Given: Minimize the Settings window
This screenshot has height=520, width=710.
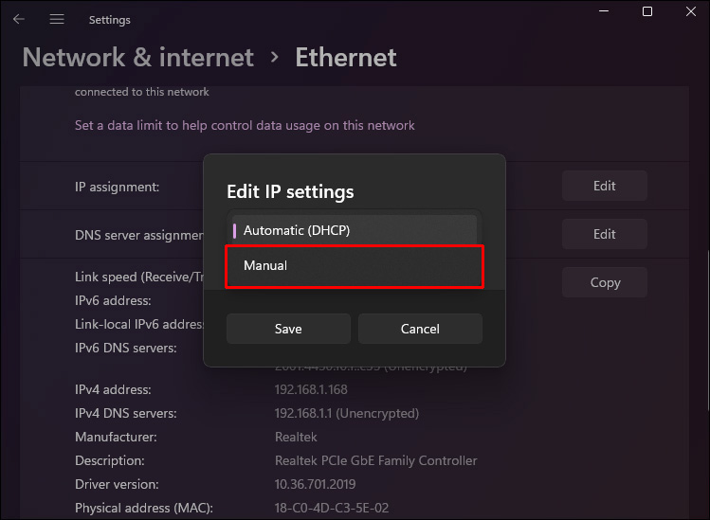Looking at the screenshot, I should pos(604,11).
